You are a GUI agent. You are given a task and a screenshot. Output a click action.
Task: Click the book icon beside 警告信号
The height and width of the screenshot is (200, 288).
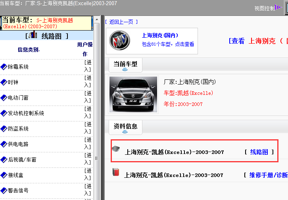[x=4, y=190]
